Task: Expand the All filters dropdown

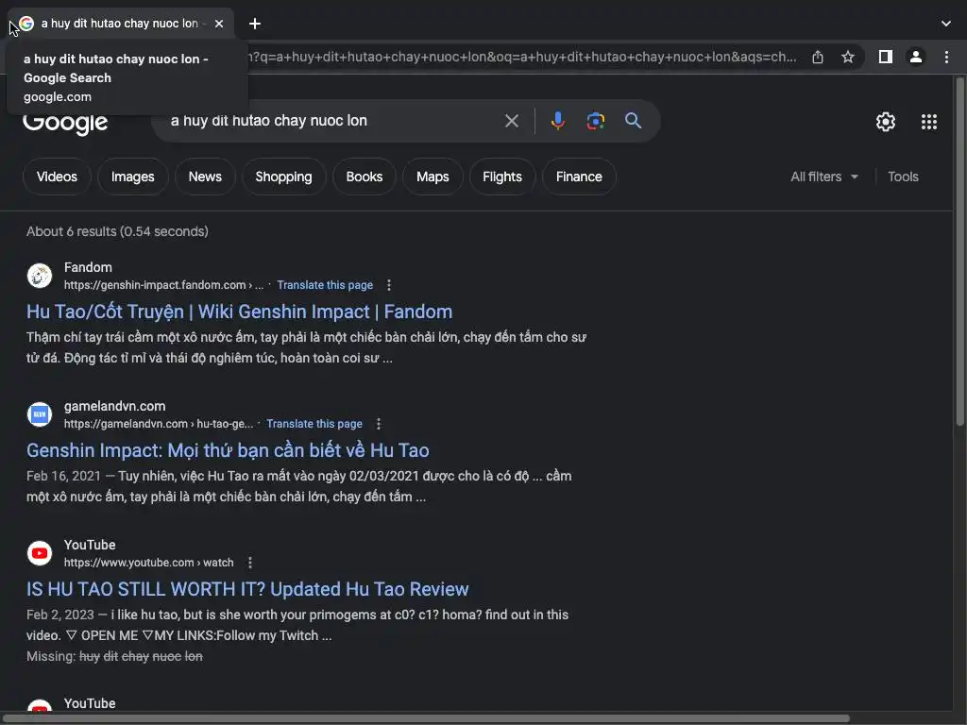Action: (x=824, y=177)
